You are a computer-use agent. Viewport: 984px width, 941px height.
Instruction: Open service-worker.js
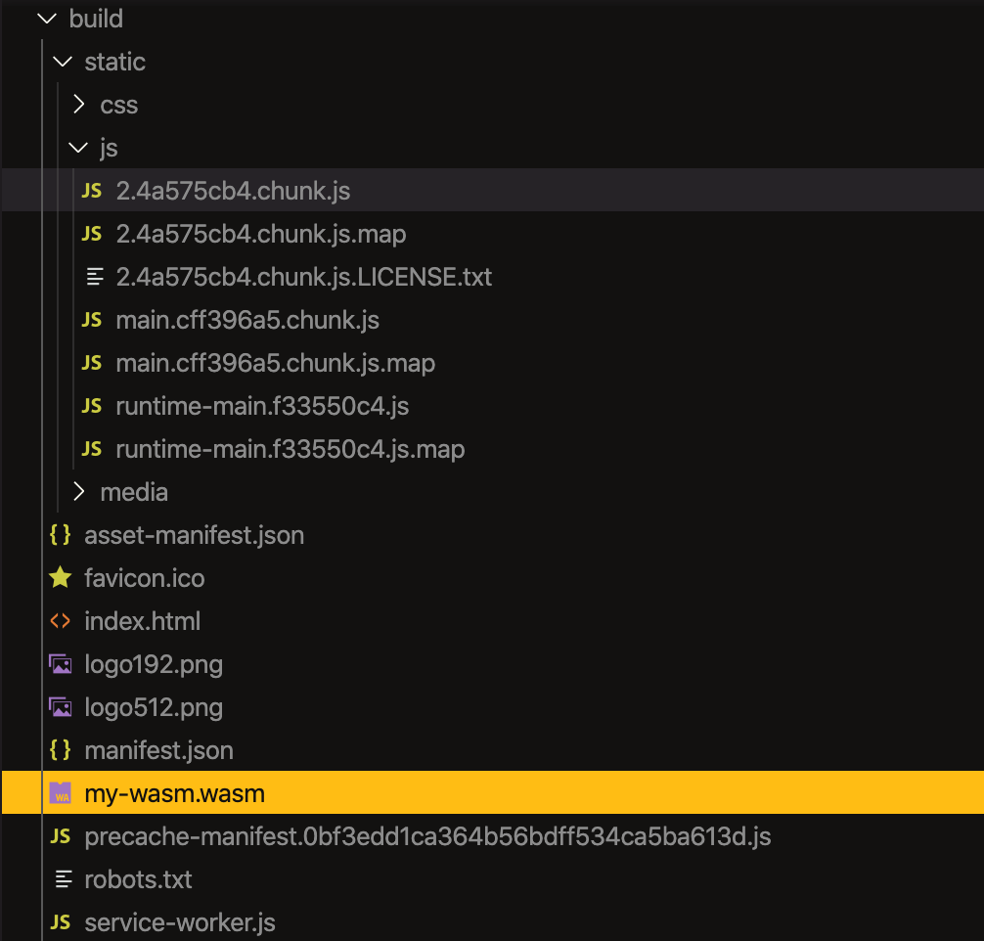(x=180, y=922)
